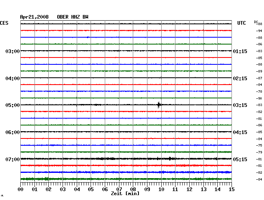This screenshot has height=200, width=264.
Task: Select the 06:00 local time label
Action: click(x=13, y=132)
